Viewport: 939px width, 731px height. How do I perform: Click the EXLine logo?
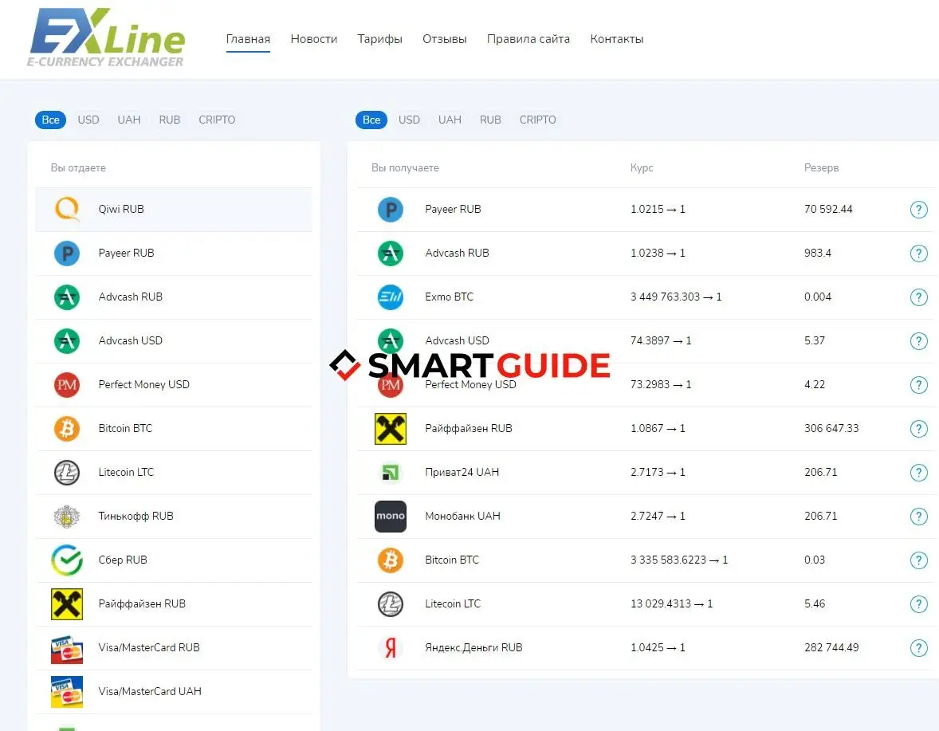click(x=107, y=37)
